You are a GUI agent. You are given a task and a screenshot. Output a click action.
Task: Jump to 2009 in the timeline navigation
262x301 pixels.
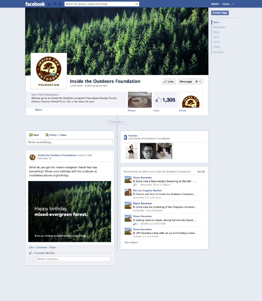[216, 47]
